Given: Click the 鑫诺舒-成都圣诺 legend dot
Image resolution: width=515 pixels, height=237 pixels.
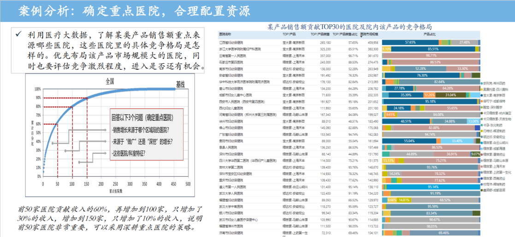Looking at the screenshot, I should click(482, 190).
